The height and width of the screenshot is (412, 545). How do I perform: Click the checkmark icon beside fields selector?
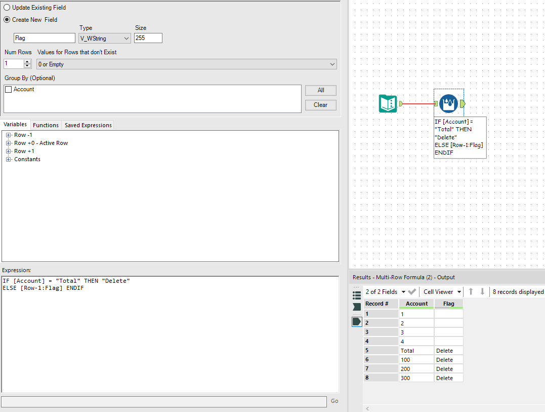pyautogui.click(x=412, y=292)
